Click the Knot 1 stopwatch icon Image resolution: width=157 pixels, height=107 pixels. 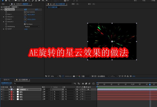pos(6,14)
